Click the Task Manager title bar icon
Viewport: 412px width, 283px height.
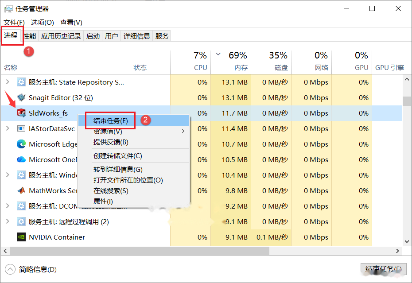tap(8, 9)
